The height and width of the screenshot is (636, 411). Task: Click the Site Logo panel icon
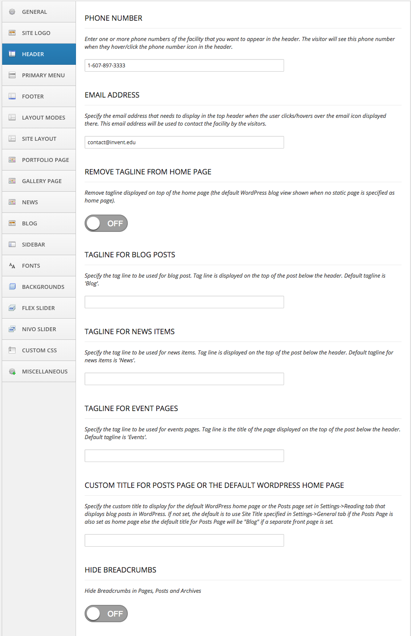pyautogui.click(x=12, y=33)
